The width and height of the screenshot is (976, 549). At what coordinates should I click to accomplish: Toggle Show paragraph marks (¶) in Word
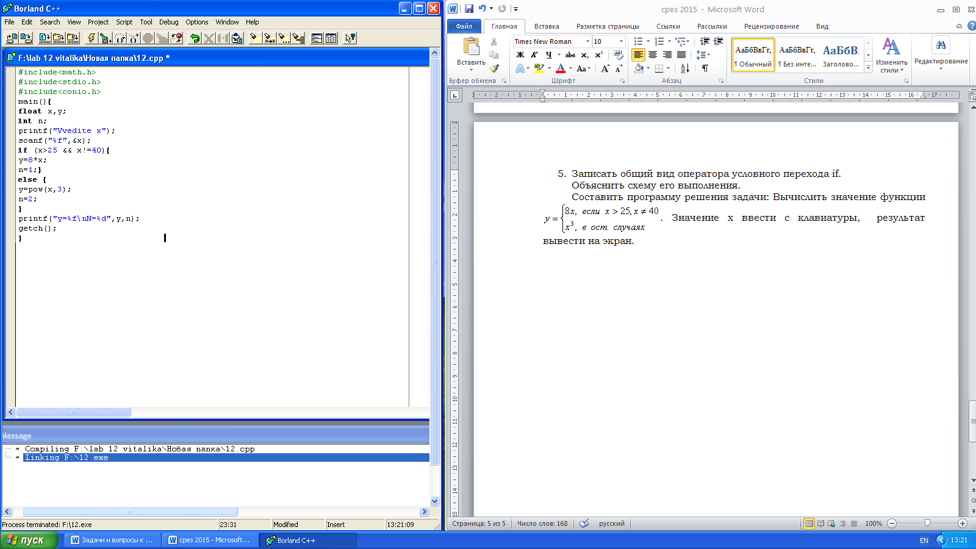705,68
